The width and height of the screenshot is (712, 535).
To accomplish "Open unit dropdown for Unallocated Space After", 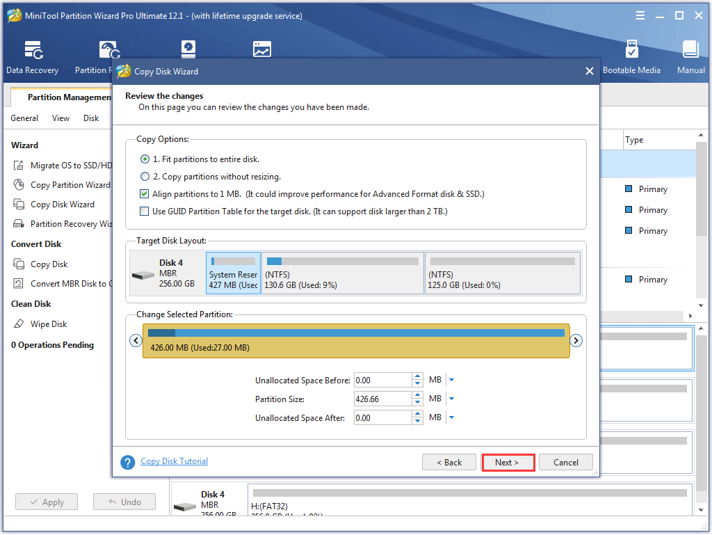I will click(x=451, y=417).
